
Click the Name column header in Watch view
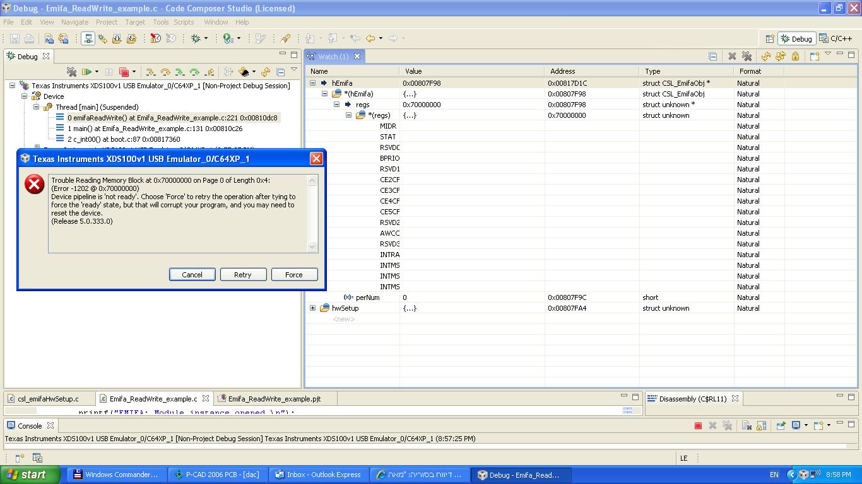pyautogui.click(x=352, y=71)
